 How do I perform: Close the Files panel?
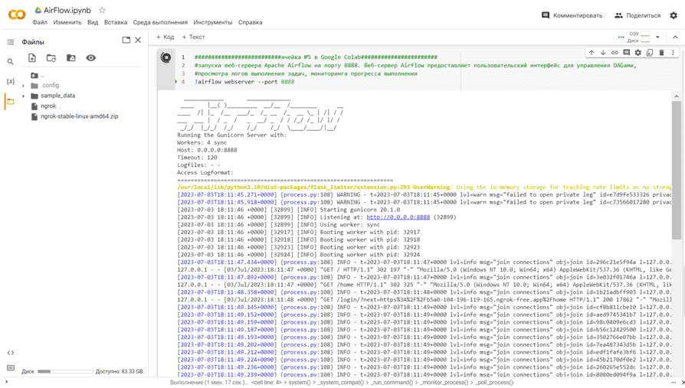pyautogui.click(x=138, y=40)
